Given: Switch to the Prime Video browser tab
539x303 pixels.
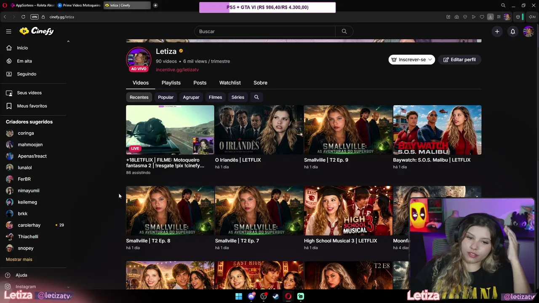Looking at the screenshot, I should point(79,5).
